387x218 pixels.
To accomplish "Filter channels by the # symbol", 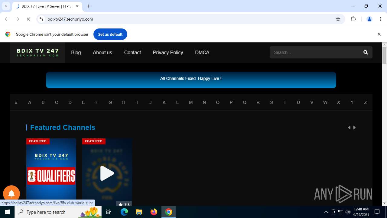I will (x=16, y=102).
